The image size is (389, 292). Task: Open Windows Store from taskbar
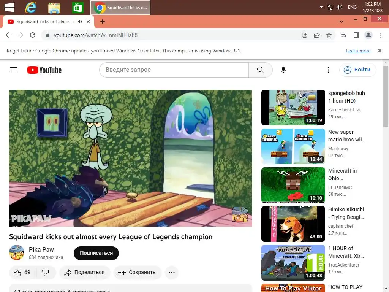(77, 8)
